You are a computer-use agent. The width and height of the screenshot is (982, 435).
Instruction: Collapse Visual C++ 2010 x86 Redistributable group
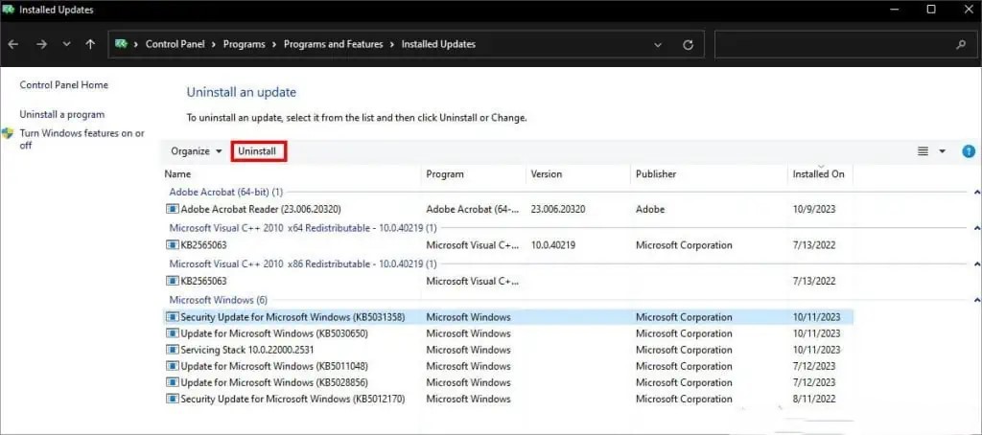point(977,264)
